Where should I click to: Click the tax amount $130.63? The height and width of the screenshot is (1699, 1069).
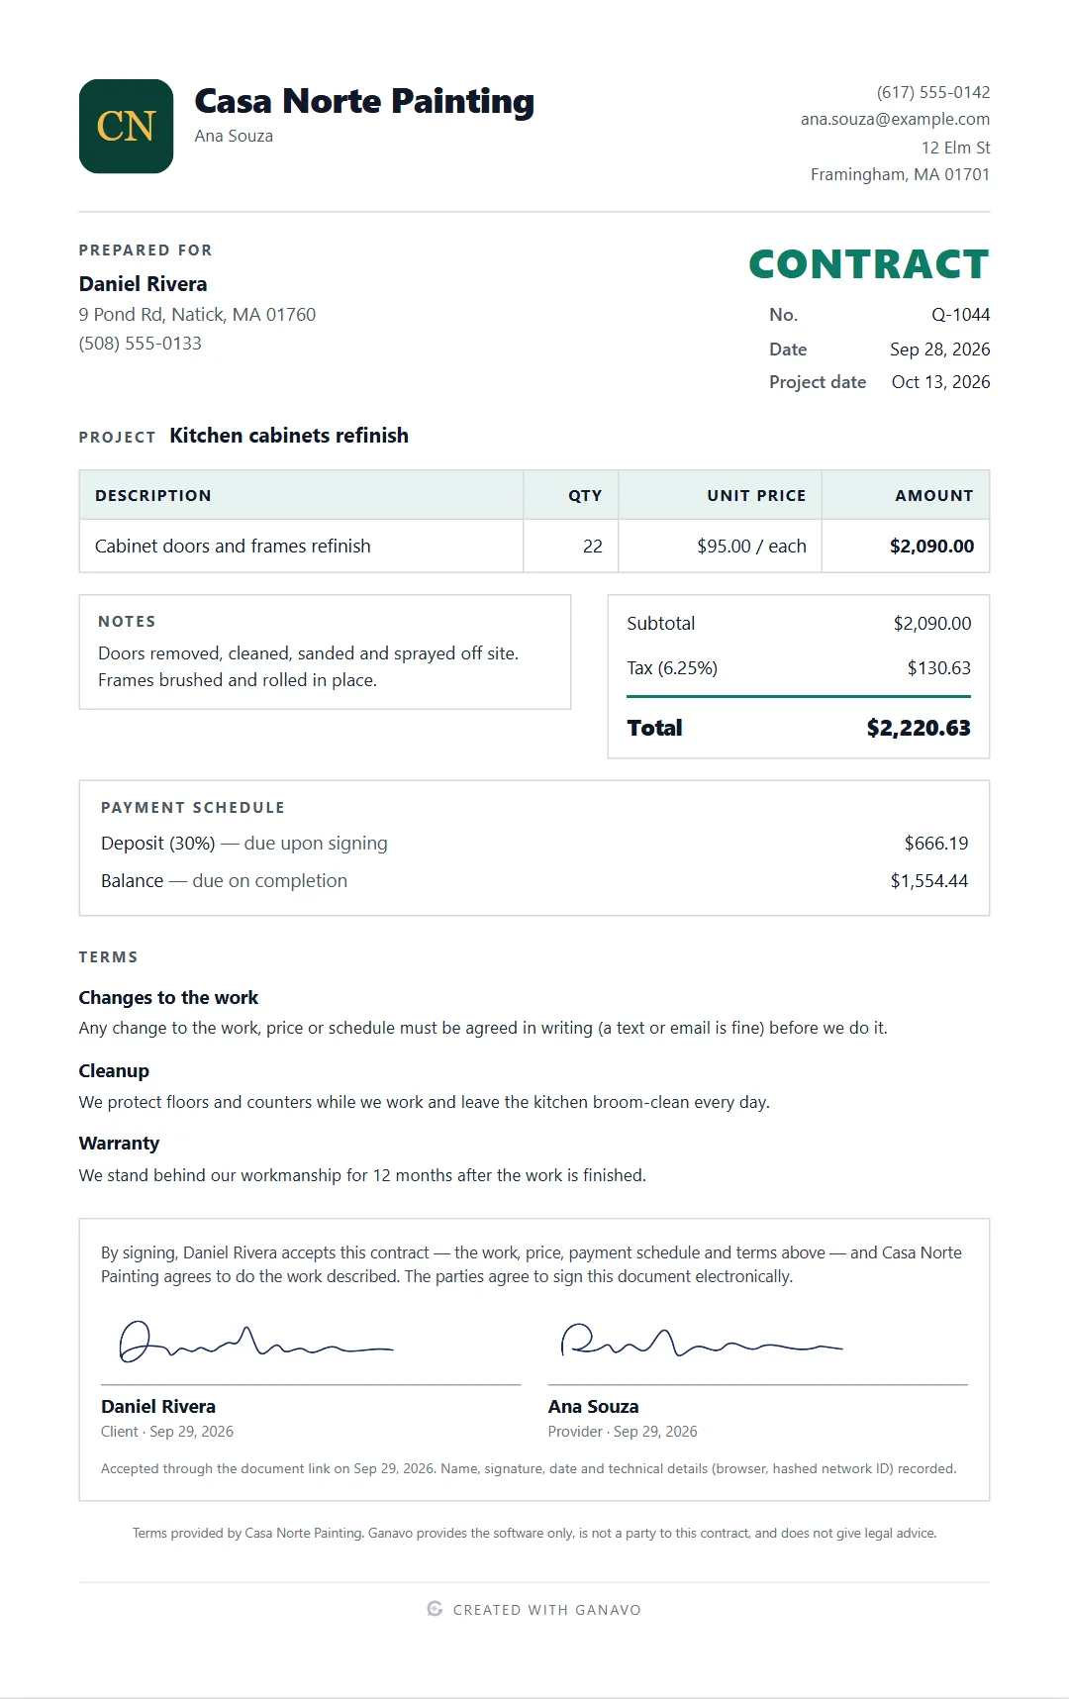tap(939, 668)
